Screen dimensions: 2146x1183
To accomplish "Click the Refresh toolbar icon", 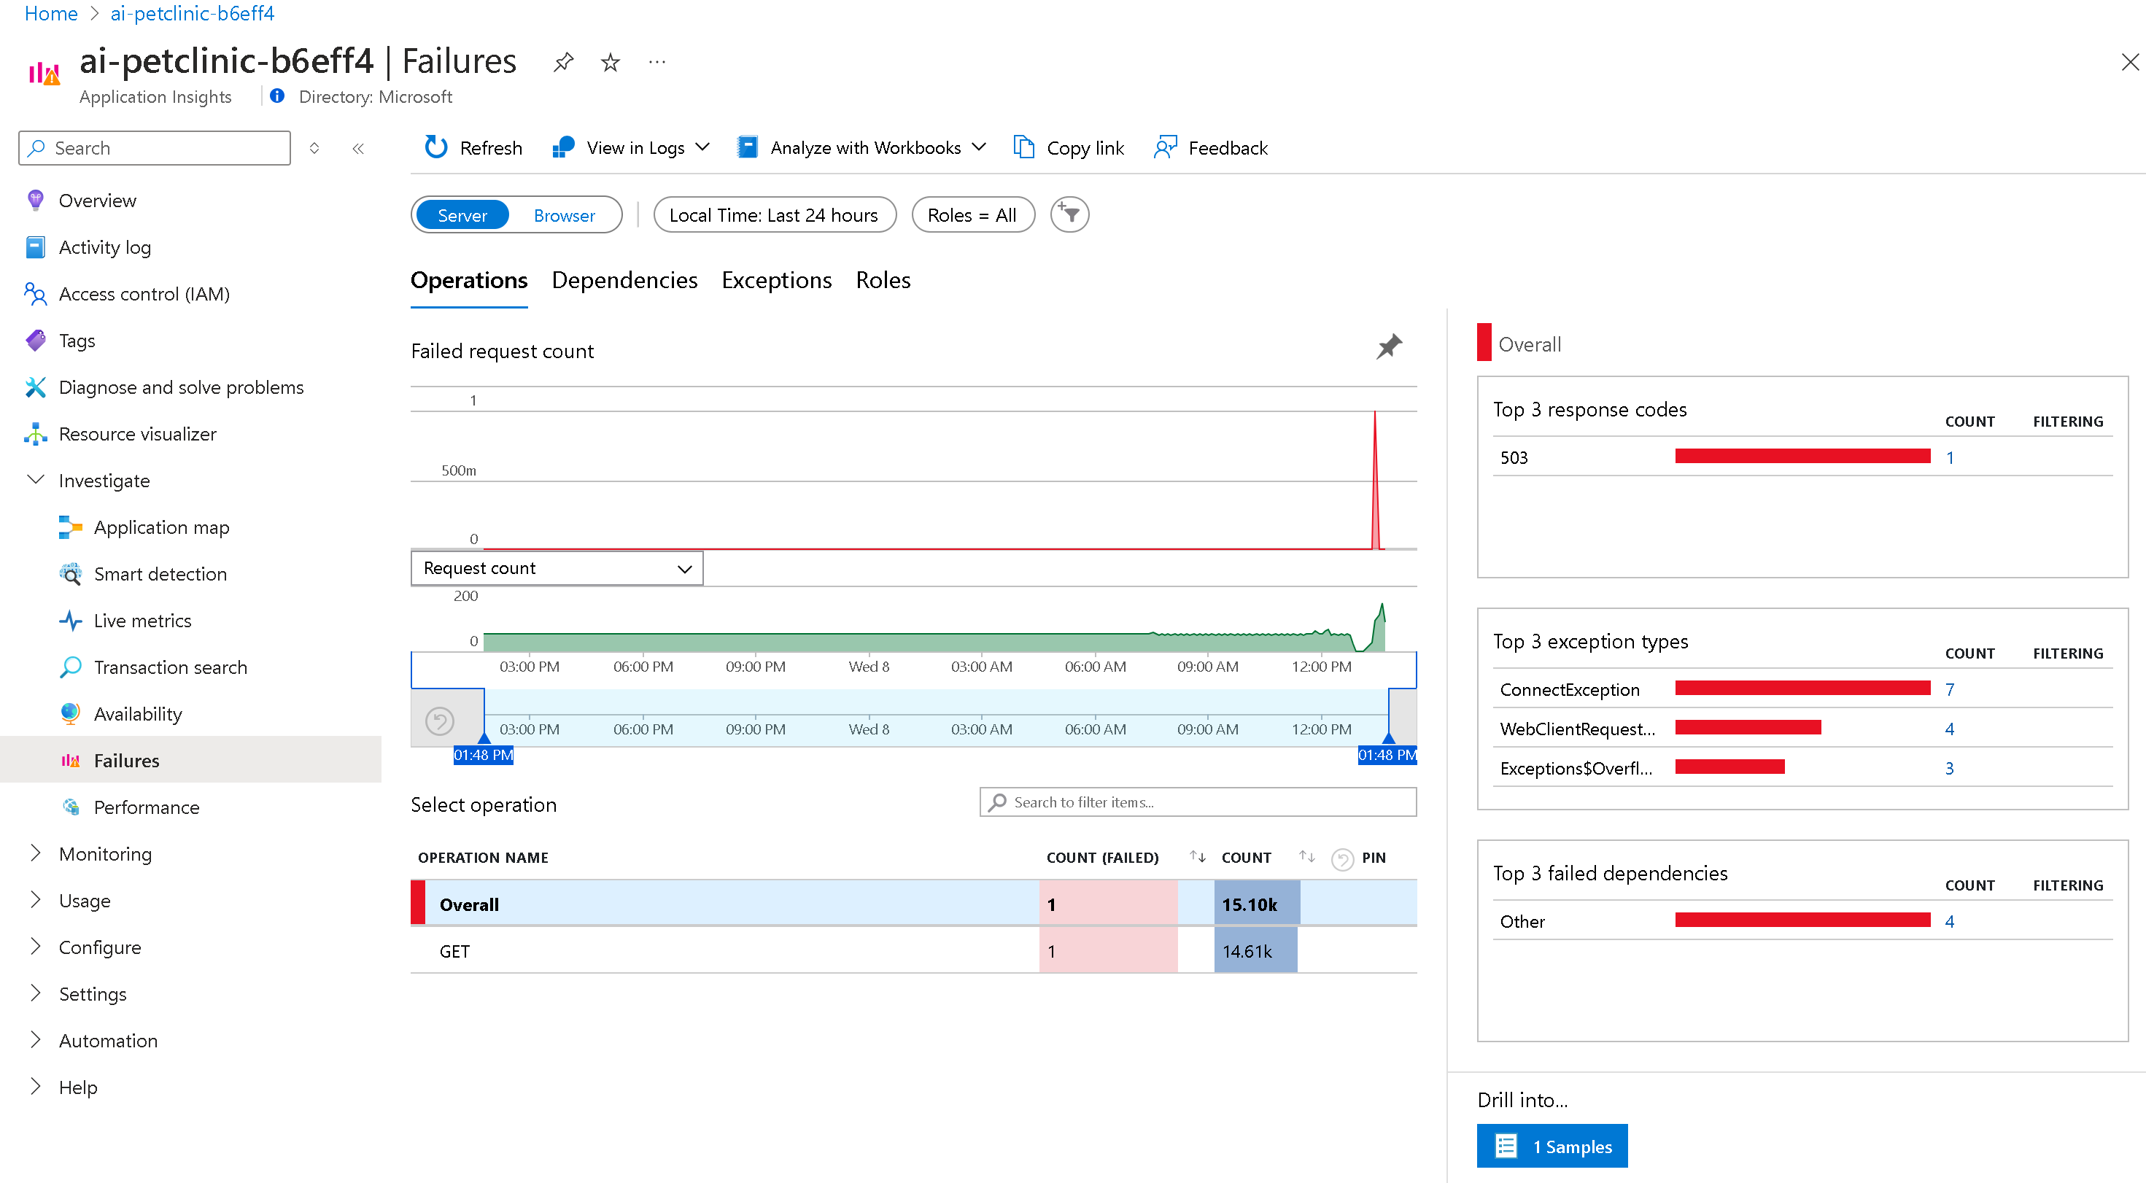I will 435,147.
